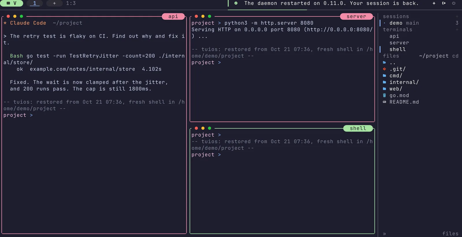Viewport: 462px width, 237px height.
Task: Click the cd button in files header
Action: point(455,56)
